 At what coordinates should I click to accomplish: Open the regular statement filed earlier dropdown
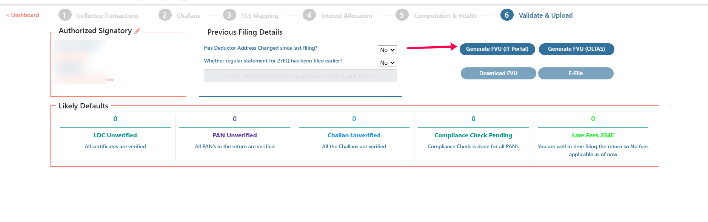pyautogui.click(x=387, y=62)
